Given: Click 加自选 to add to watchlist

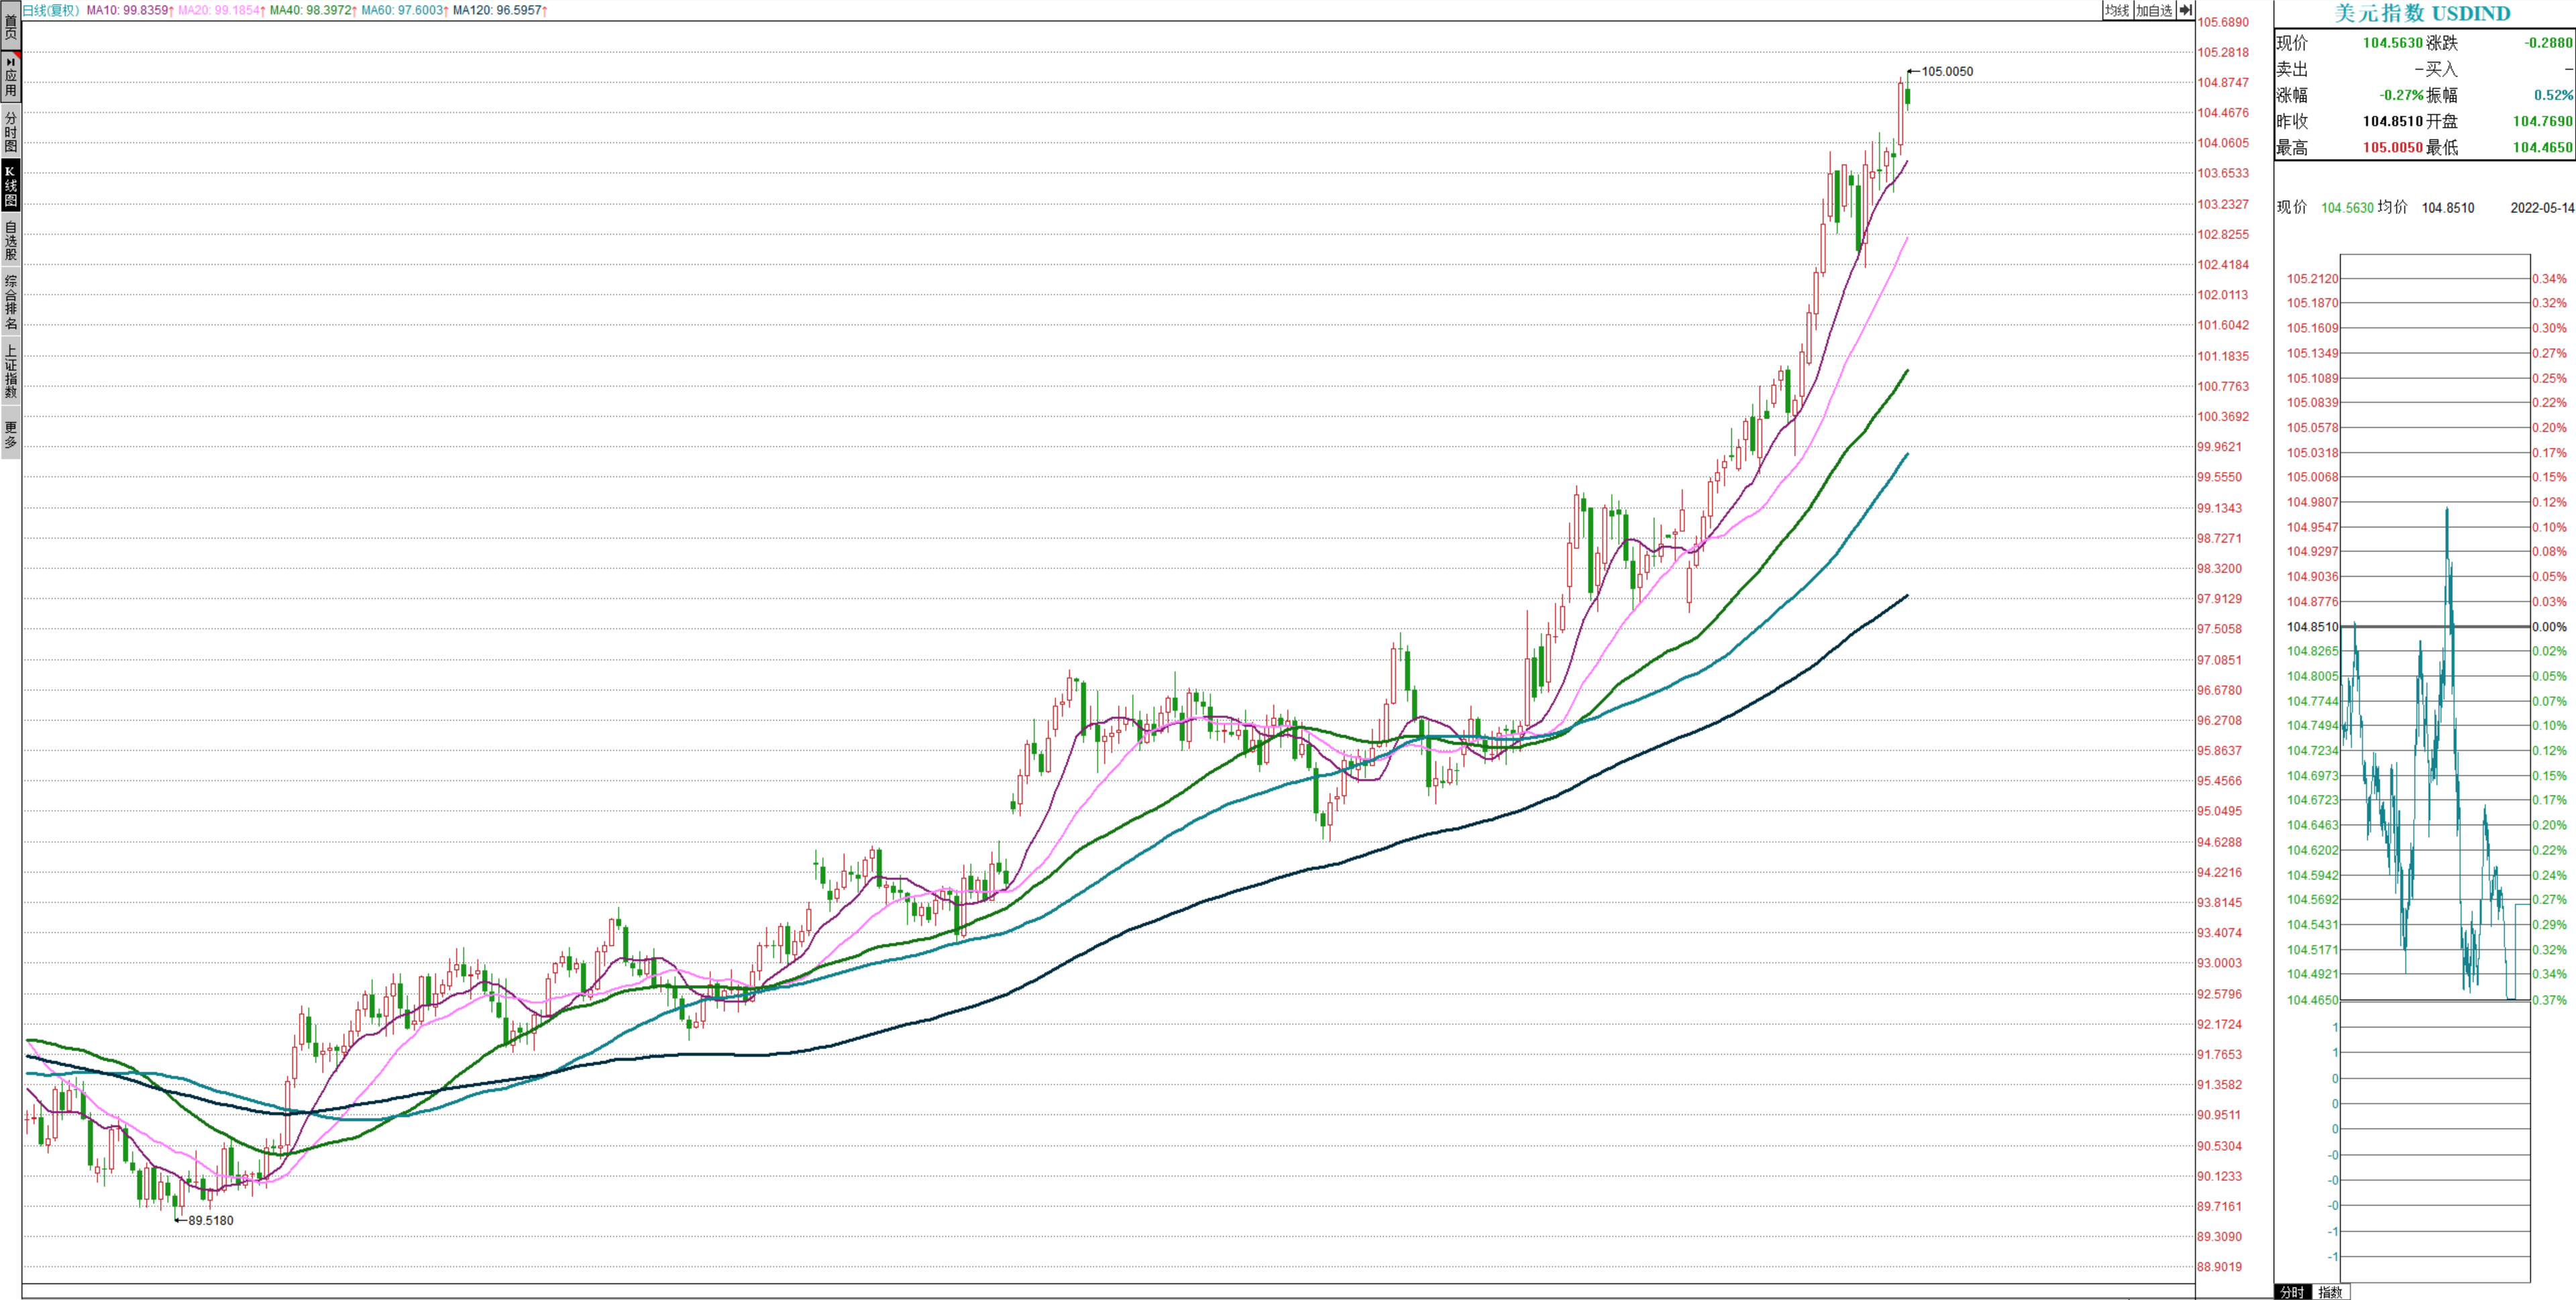Looking at the screenshot, I should pos(2154,10).
